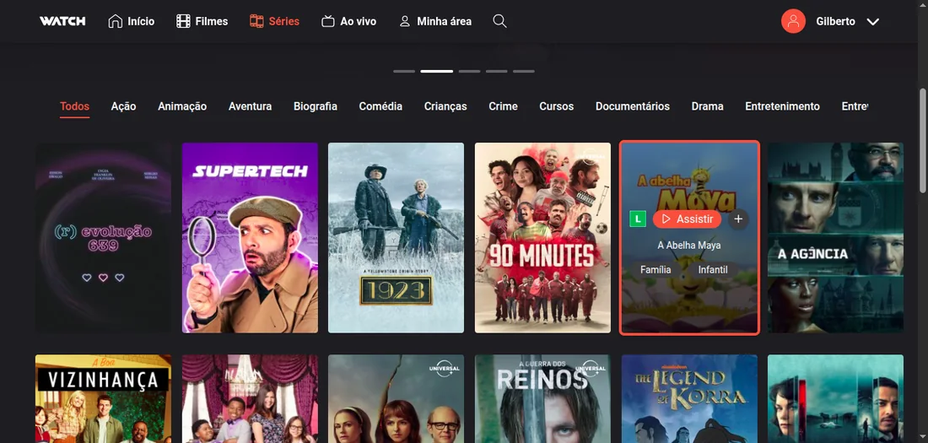Open Séries in the top nav

tap(284, 21)
